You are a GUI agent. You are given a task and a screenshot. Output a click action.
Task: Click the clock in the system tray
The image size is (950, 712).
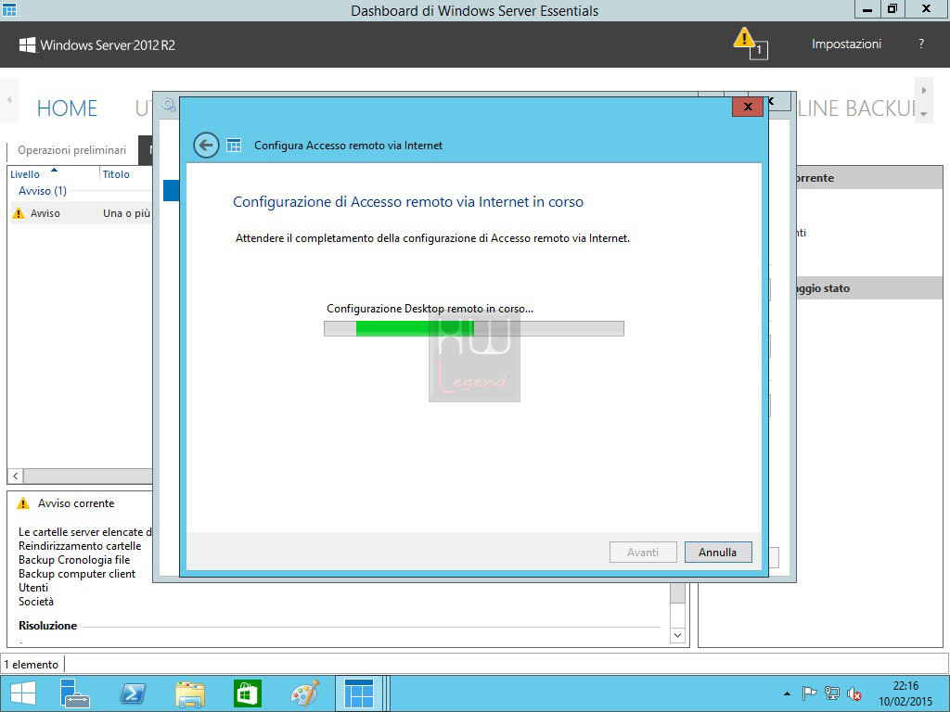[905, 693]
